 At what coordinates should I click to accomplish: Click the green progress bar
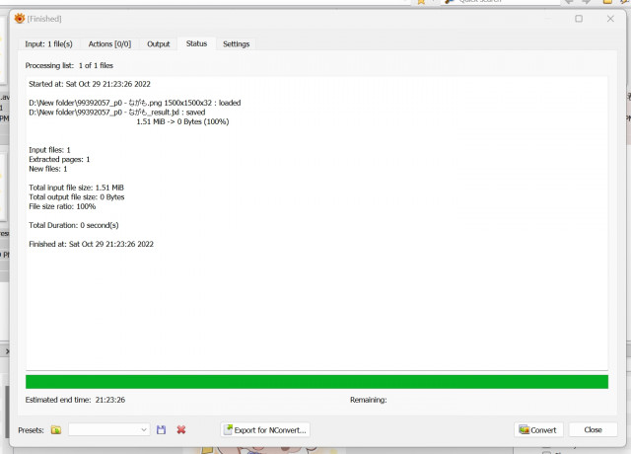pyautogui.click(x=316, y=382)
